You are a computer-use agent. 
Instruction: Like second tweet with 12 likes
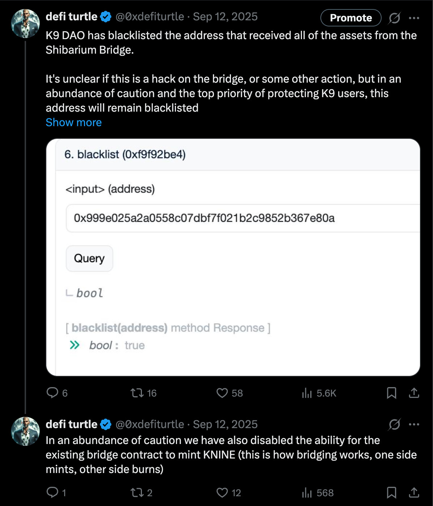[222, 493]
